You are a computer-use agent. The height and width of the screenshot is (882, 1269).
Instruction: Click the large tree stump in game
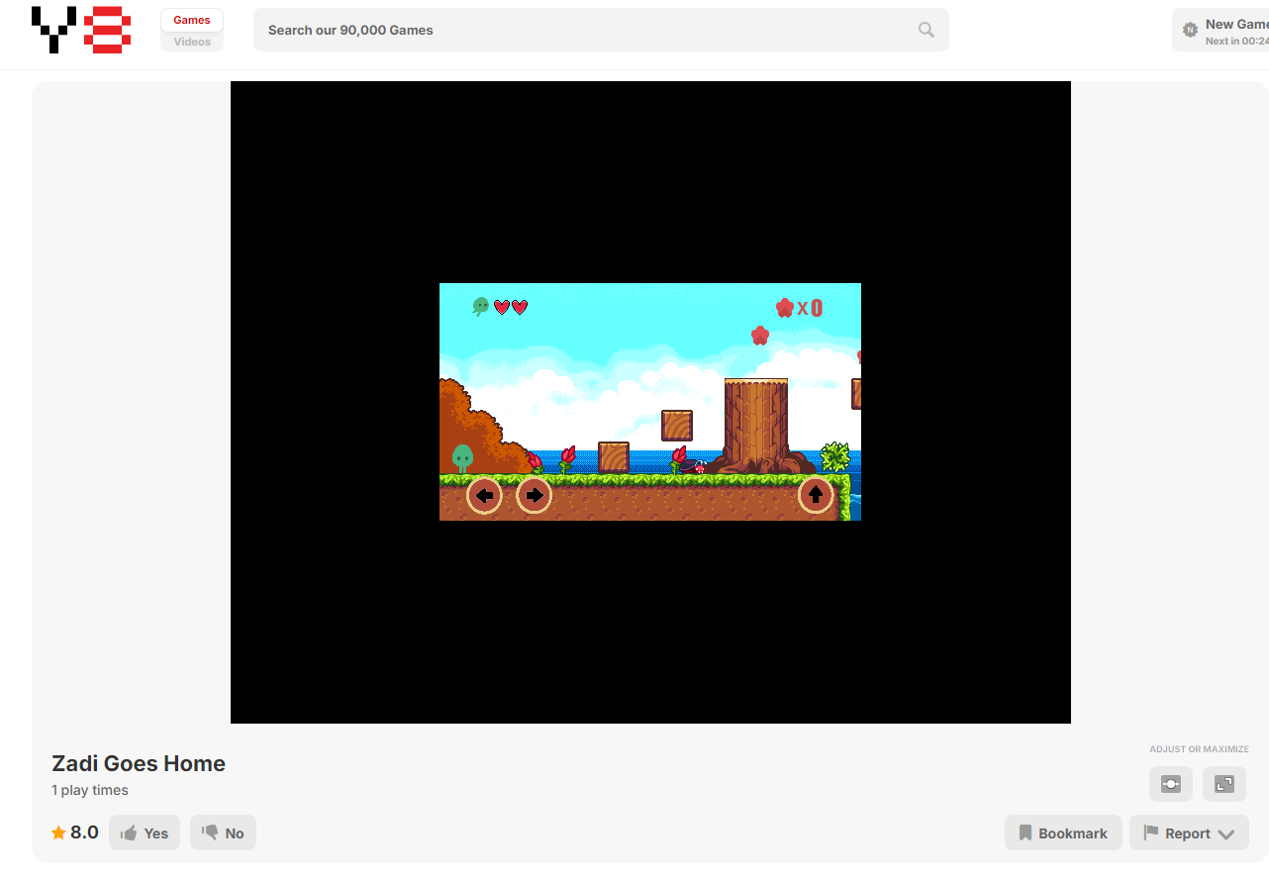tap(756, 421)
